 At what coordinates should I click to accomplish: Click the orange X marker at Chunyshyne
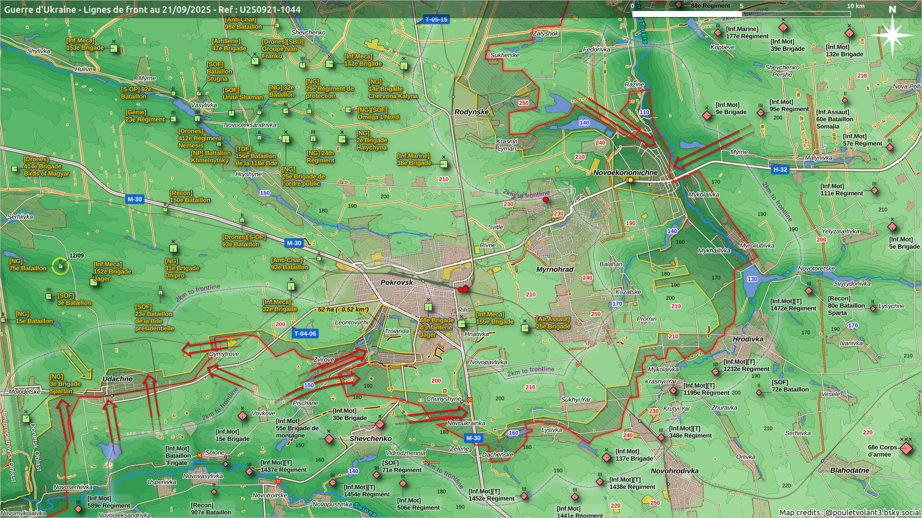470,400
